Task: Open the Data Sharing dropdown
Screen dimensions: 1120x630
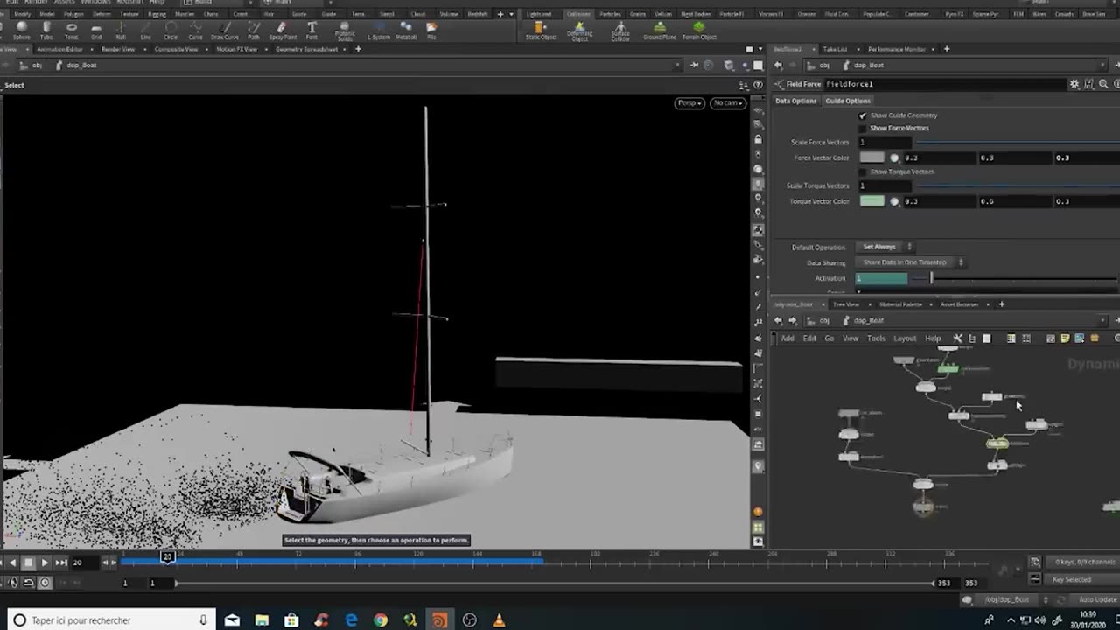Action: [909, 262]
